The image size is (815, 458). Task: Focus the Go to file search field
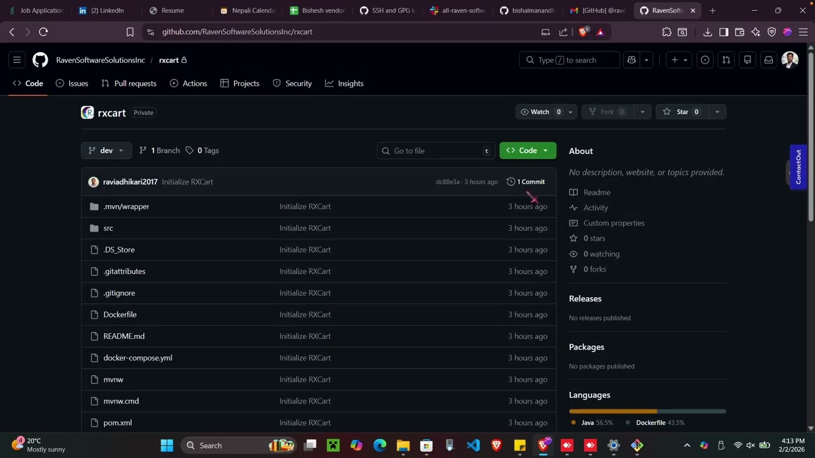tap(436, 151)
